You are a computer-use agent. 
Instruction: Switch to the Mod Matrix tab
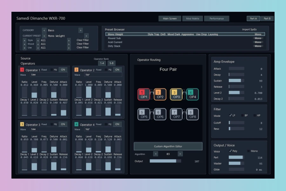click(192, 18)
